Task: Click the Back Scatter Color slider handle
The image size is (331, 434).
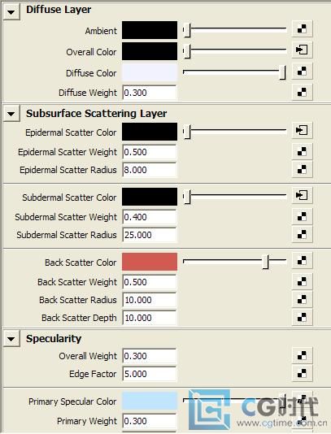Action: click(x=266, y=262)
